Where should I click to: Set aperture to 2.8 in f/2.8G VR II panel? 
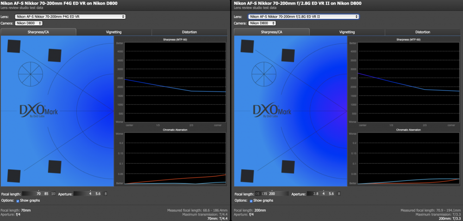pos(316,194)
